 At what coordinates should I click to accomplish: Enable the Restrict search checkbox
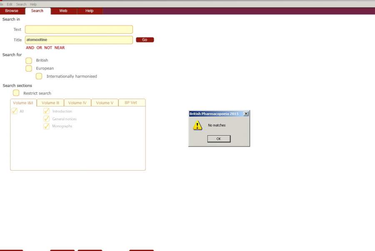tap(16, 93)
